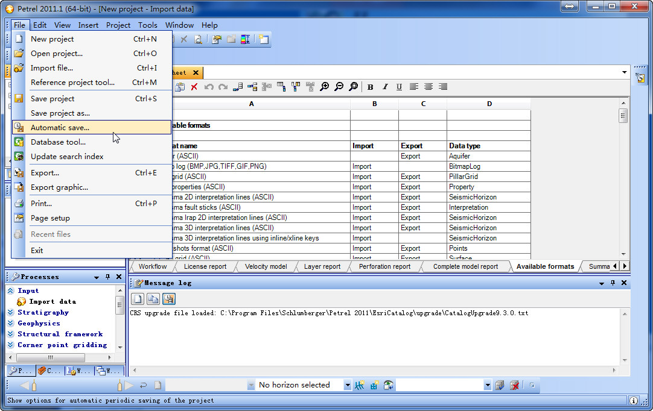Click the print preview icon in top toolbar
Screen dimensions: 653x411
198,39
